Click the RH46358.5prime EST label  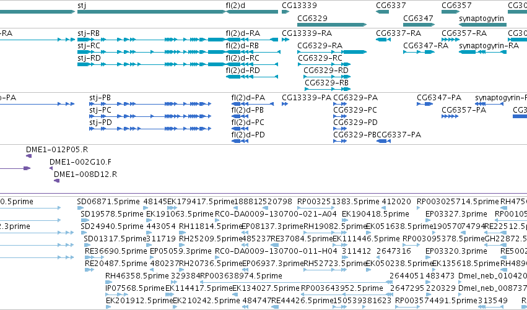coord(137,276)
